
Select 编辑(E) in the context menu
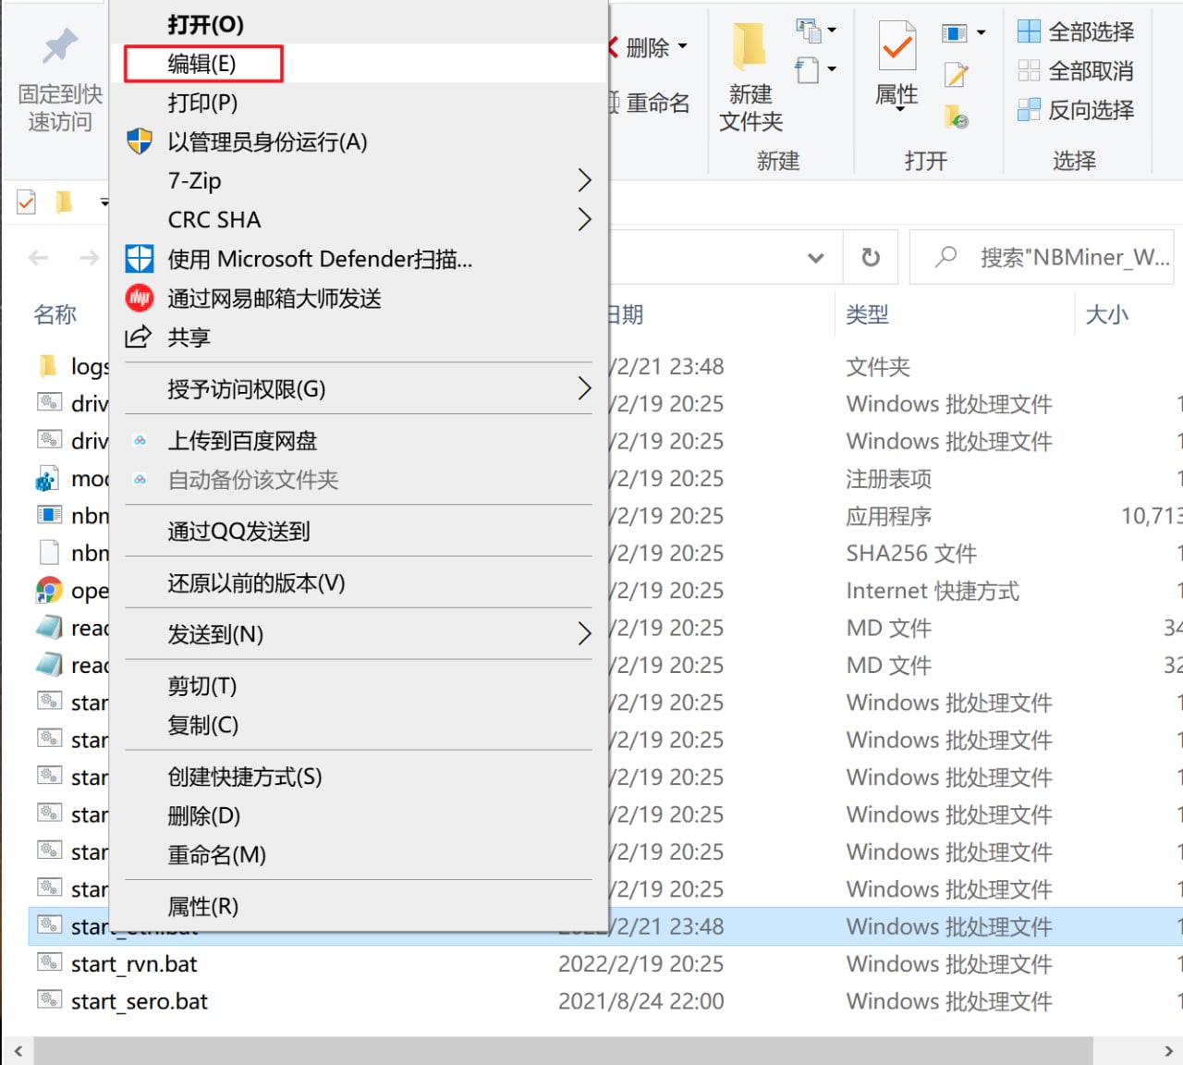[x=202, y=64]
